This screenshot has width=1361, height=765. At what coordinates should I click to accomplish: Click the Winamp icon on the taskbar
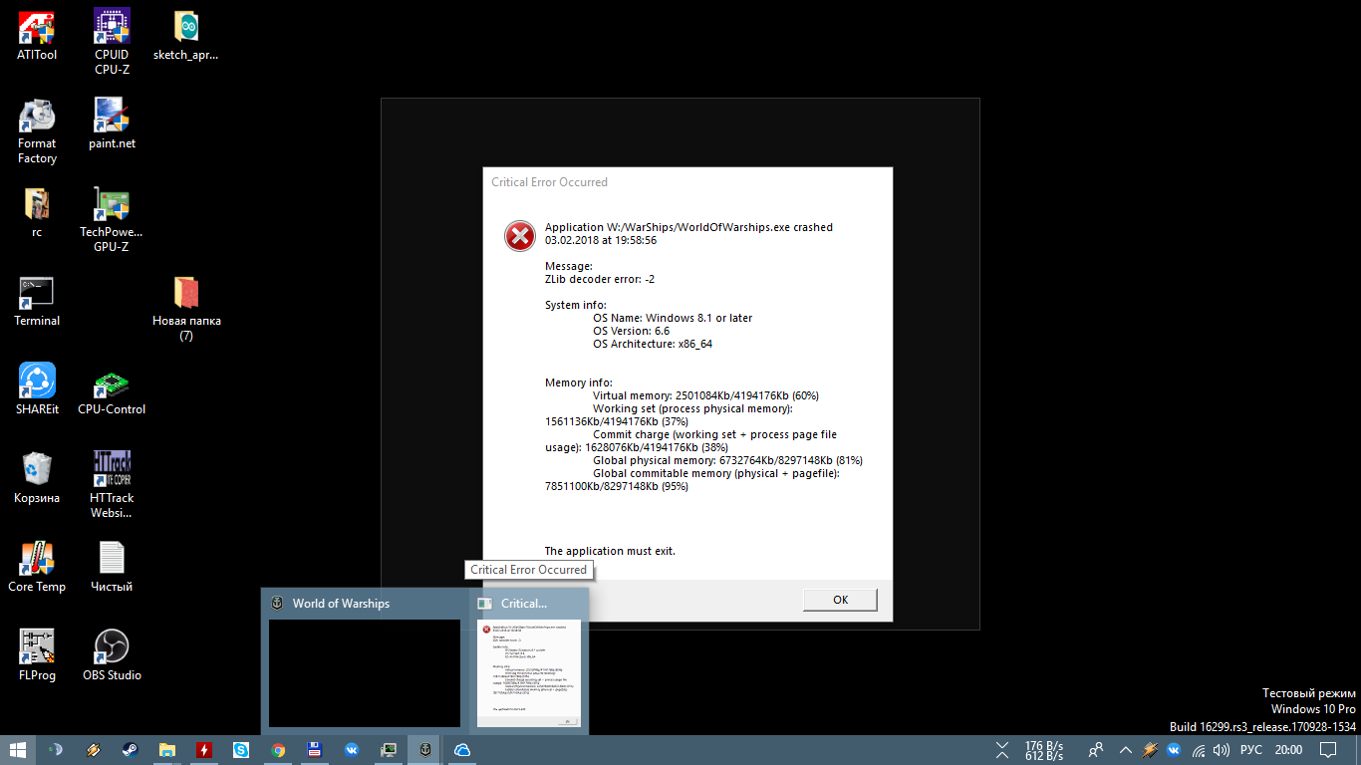(93, 750)
